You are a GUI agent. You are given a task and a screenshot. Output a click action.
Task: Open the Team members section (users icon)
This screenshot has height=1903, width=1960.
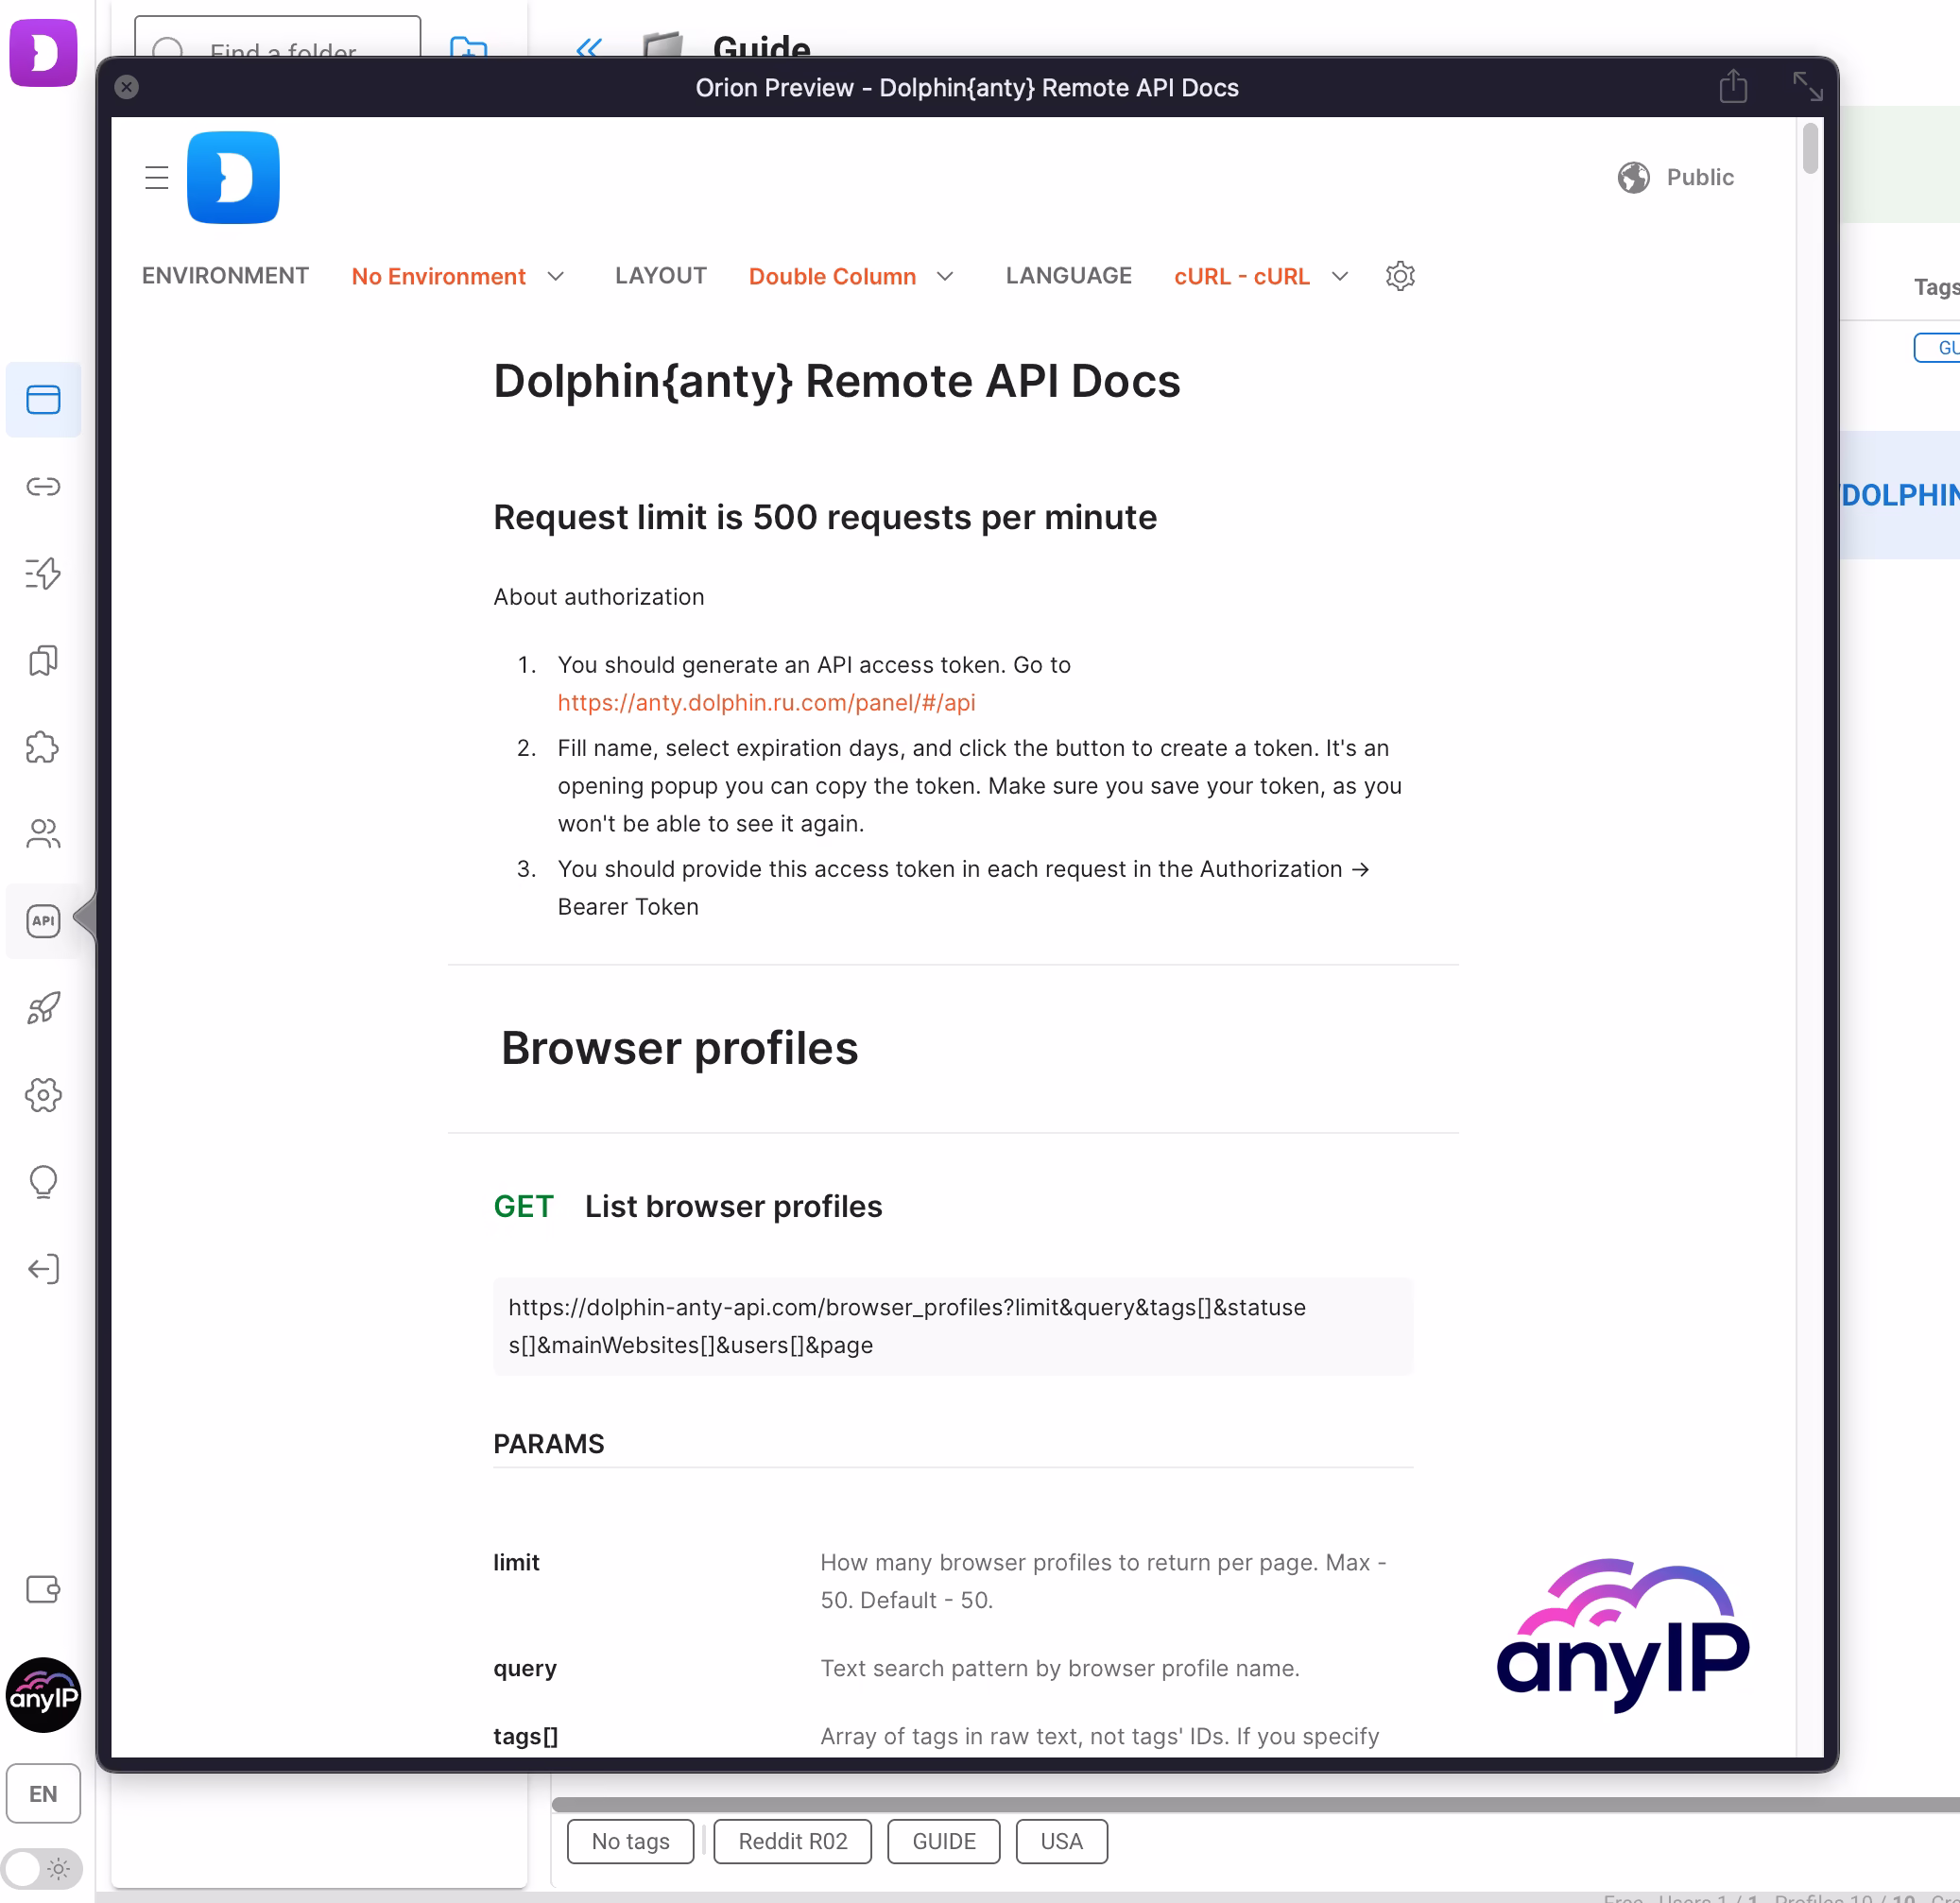click(x=43, y=834)
